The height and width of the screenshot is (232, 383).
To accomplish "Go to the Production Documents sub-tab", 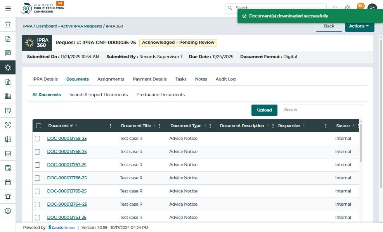I will coord(160,95).
